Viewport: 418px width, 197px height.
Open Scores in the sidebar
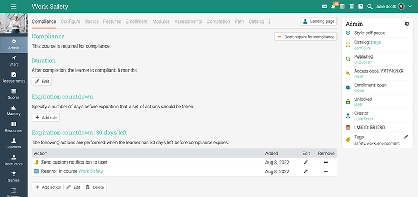pyautogui.click(x=14, y=94)
